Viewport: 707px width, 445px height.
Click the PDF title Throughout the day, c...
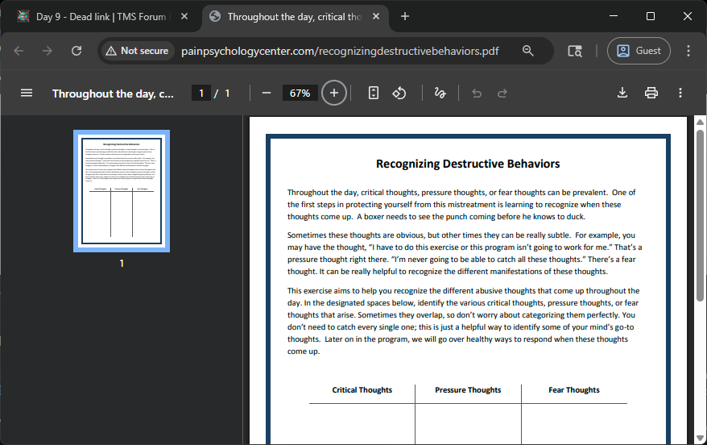[x=113, y=94]
